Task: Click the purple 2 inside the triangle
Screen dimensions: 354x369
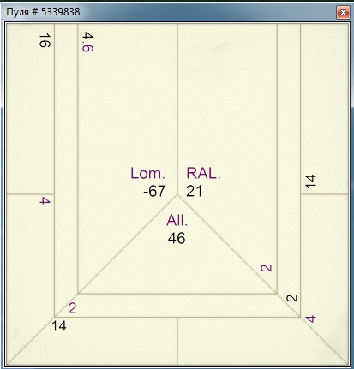Action: point(267,268)
